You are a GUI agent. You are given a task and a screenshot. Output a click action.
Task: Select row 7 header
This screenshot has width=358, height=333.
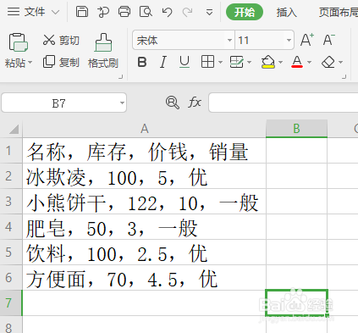pos(11,303)
